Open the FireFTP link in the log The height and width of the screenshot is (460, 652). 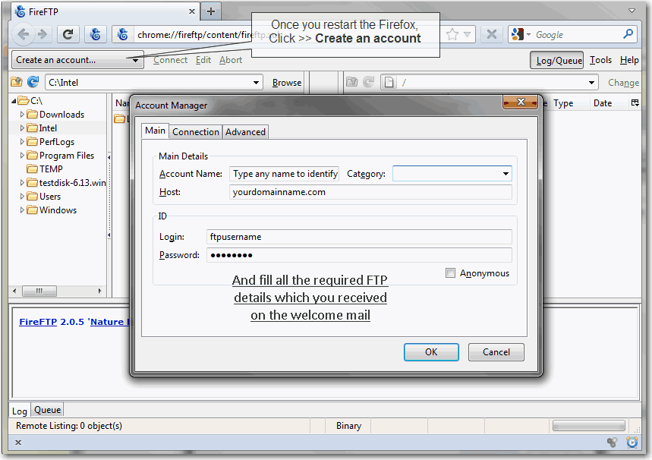(x=38, y=322)
